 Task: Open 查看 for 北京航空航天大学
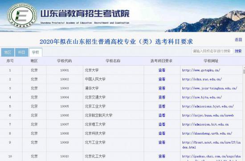[x=162, y=116]
